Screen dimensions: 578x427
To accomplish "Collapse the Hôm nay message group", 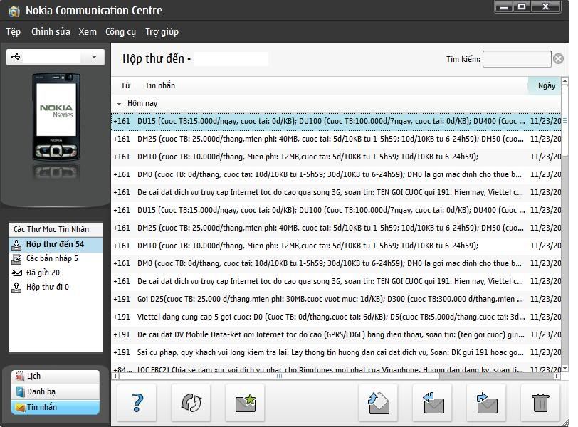I will point(120,104).
